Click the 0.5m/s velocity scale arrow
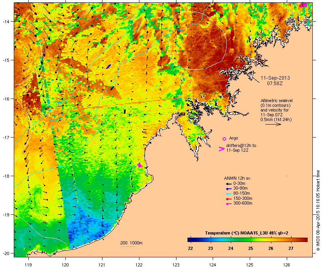Viewport: 323px width, 268px height. 273,124
